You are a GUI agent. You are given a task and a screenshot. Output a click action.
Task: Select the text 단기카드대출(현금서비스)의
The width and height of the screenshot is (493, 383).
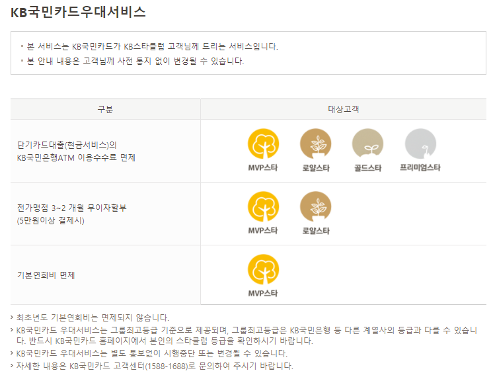click(67, 145)
